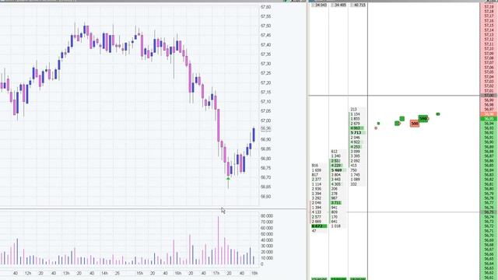This screenshot has width=498, height=280.
Task: Click the last blue candle on the chart
Action: [x=254, y=135]
